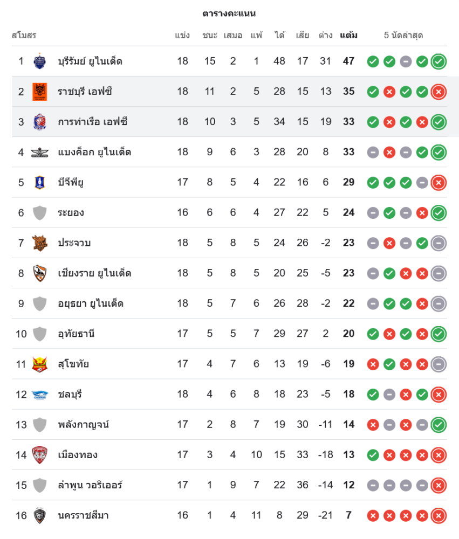Click the Bangkok United wings logo
Screen dimensions: 459x539
tap(40, 152)
